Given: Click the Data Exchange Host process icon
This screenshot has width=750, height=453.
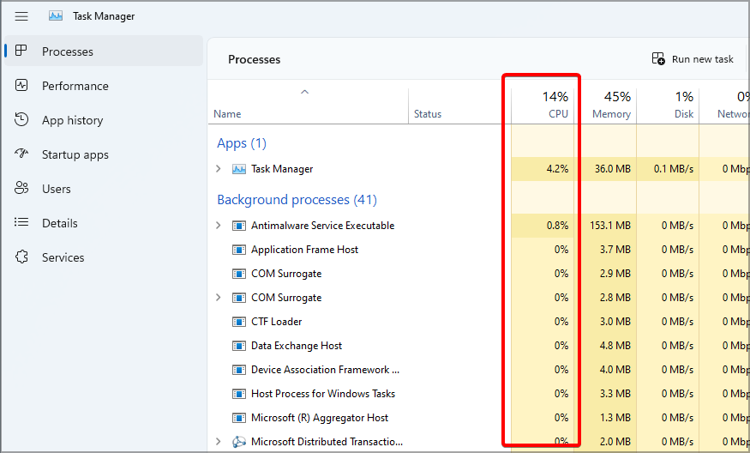Looking at the screenshot, I should (x=238, y=346).
